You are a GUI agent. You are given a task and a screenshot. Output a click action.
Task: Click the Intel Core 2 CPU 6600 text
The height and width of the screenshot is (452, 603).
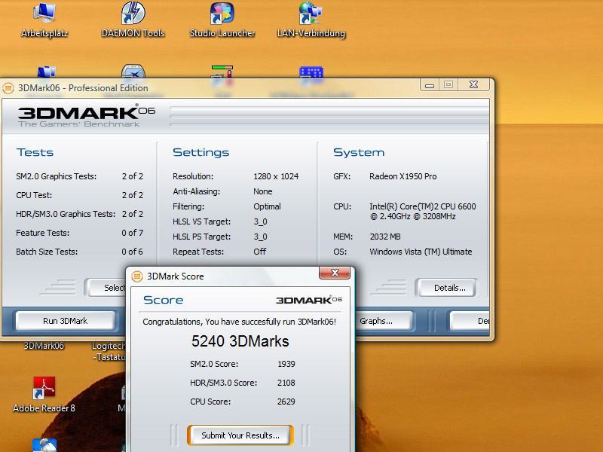pos(423,212)
